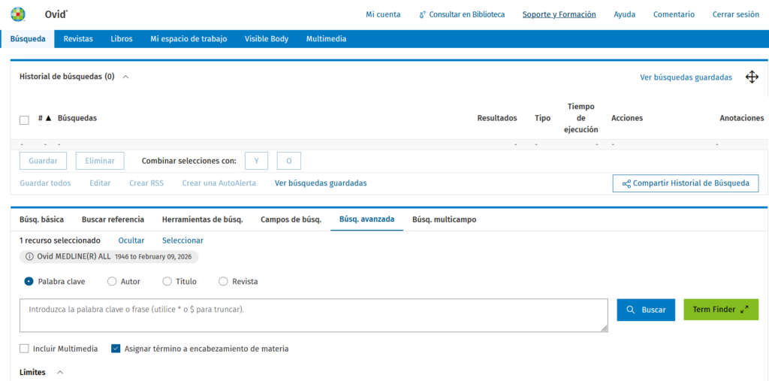The image size is (769, 381).
Task: Collapse the Límites section chevron
Action: pyautogui.click(x=60, y=372)
